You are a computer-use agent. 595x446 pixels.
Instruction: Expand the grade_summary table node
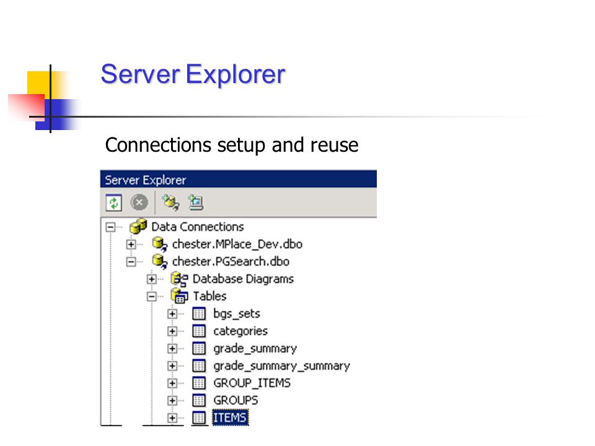(172, 349)
